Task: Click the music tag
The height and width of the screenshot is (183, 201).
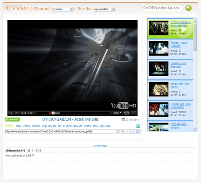Action: pos(52,126)
